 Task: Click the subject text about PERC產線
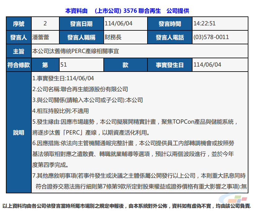click(76, 51)
